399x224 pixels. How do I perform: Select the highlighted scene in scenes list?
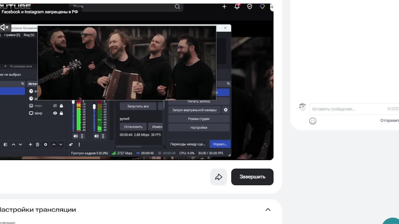pos(12,91)
